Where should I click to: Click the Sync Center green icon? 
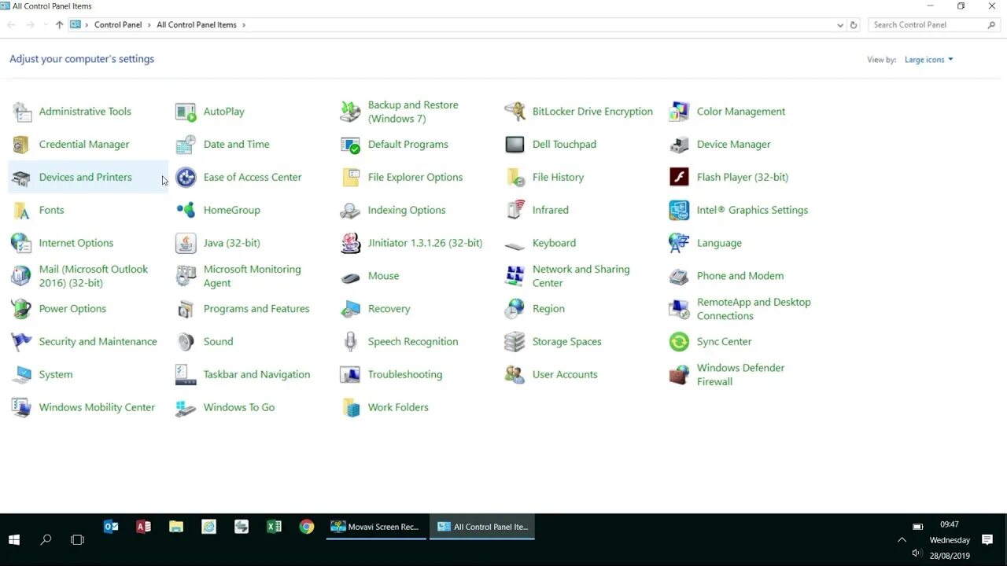click(679, 342)
